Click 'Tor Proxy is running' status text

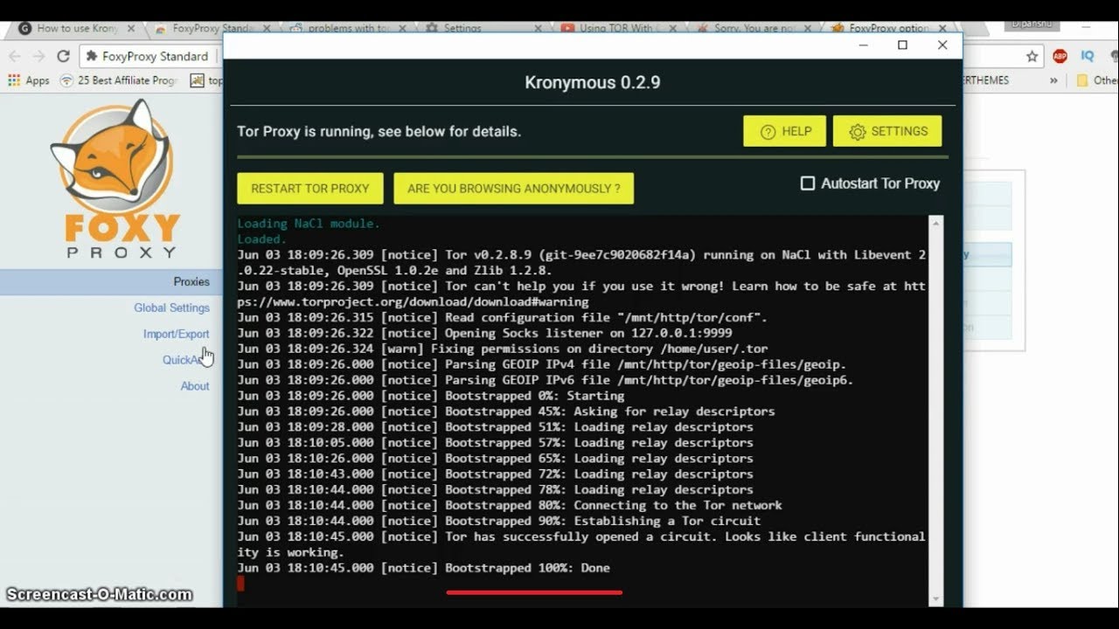379,131
